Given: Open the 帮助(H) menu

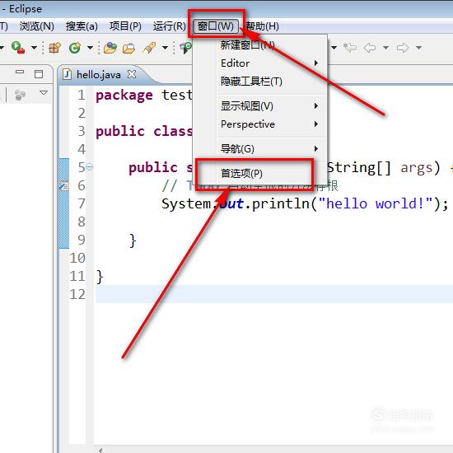Looking at the screenshot, I should (x=262, y=26).
